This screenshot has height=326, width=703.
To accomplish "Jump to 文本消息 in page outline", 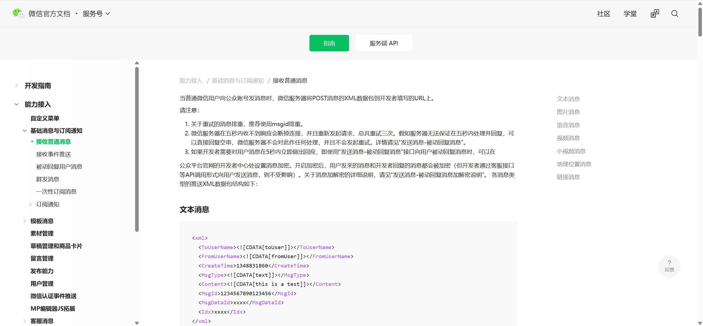I will coord(568,99).
